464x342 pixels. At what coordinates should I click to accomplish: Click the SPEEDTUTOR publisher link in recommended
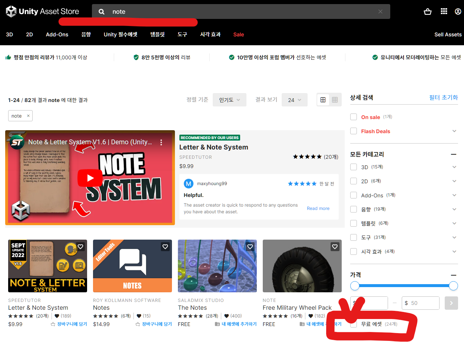[x=196, y=157]
